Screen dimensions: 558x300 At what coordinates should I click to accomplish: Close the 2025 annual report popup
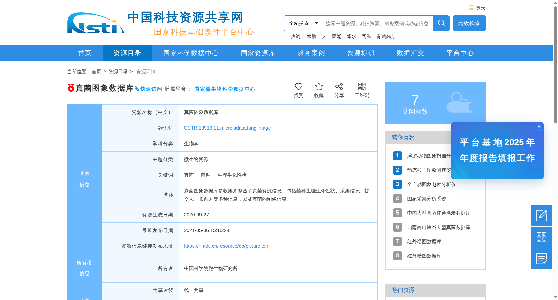point(539,126)
